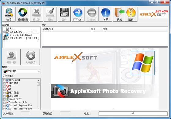Viewport: 171px width, 119px height.
Task: Click the 打开文件 blue arrow icon
Action: 78,14
